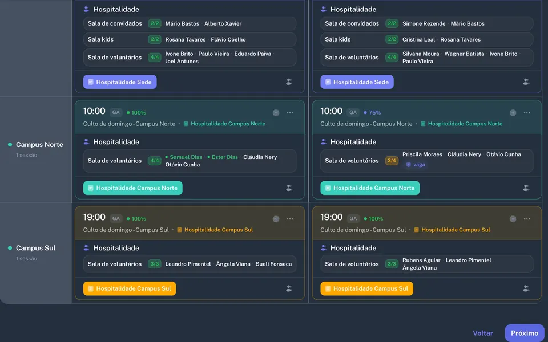Open the three-dot menu of the 75% Campus Norte card
The width and height of the screenshot is (548, 342).
527,113
